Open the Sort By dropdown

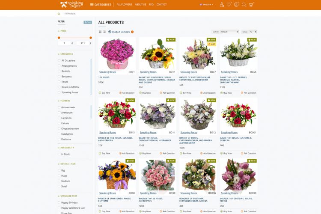tap(229, 32)
